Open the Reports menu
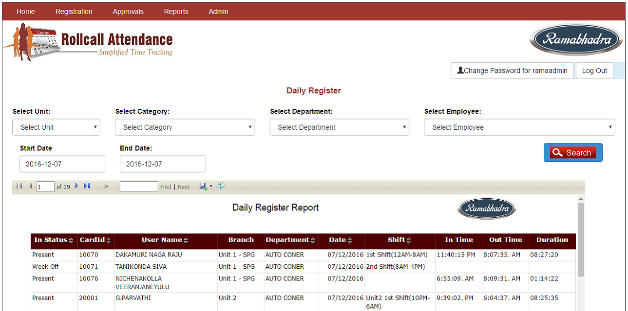Image resolution: width=628 pixels, height=311 pixels. coord(176,12)
